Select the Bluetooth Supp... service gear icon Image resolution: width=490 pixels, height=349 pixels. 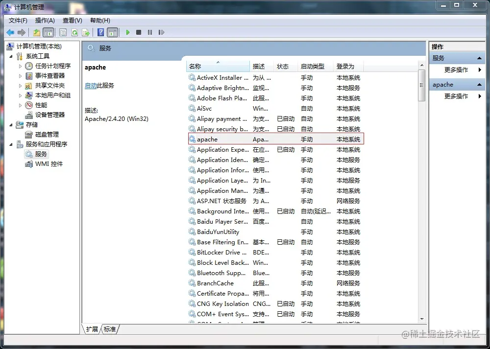(192, 273)
